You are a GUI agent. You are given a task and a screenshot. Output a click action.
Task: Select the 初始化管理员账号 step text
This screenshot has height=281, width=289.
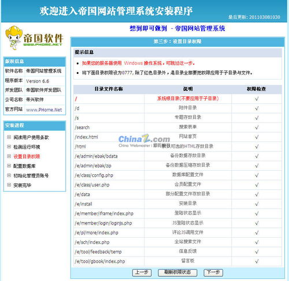point(31,175)
